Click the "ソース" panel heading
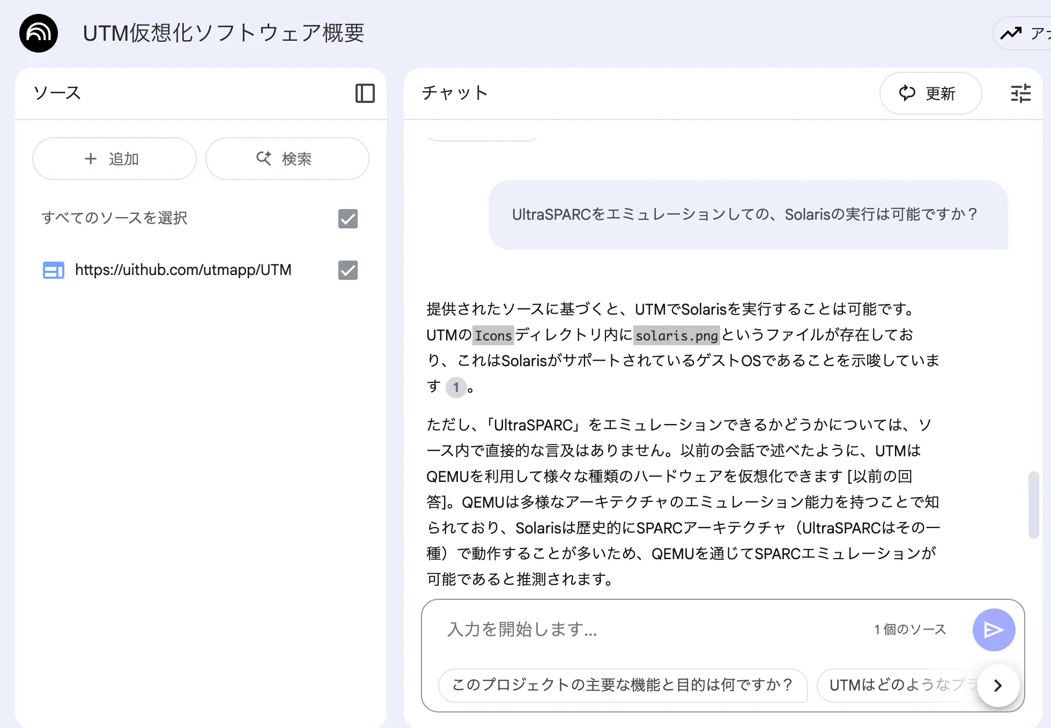Screen dimensions: 1051x728 (57, 93)
